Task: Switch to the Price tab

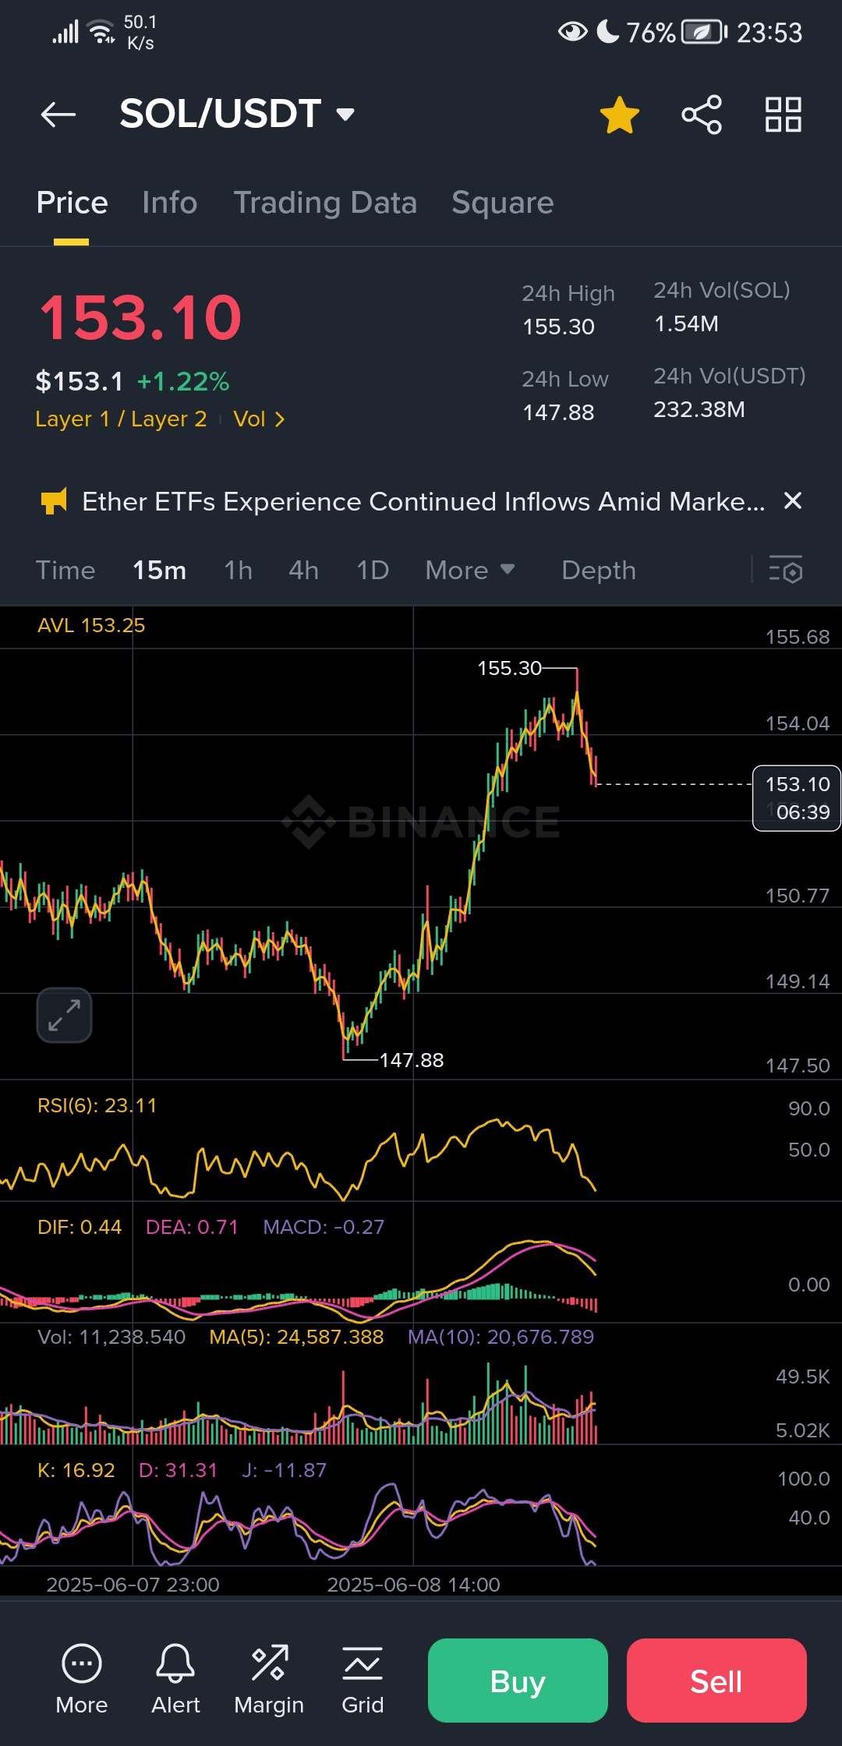Action: tap(72, 203)
